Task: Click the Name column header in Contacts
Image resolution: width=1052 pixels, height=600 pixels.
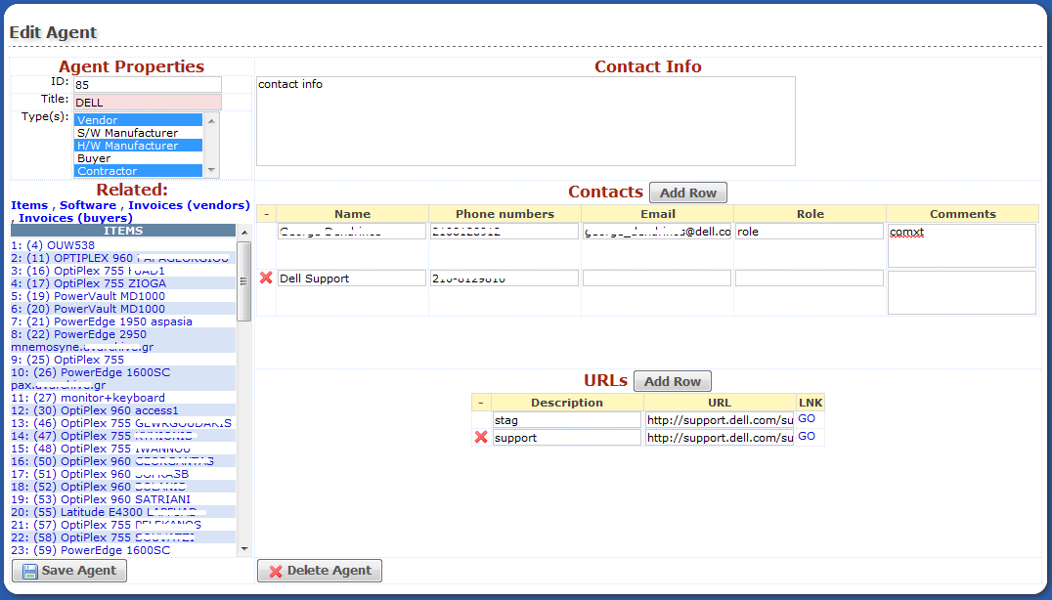Action: click(x=352, y=214)
